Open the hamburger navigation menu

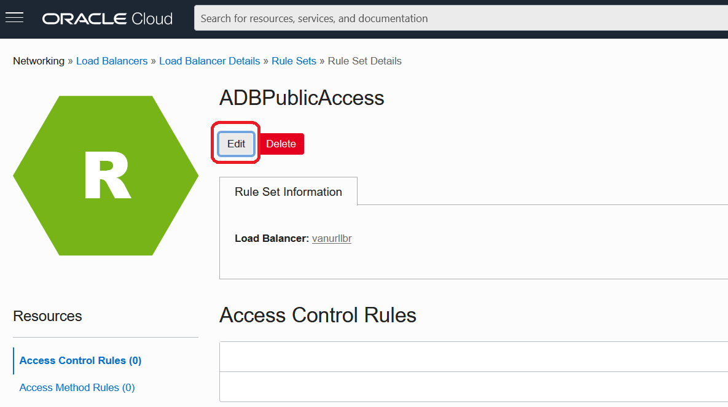pyautogui.click(x=14, y=18)
